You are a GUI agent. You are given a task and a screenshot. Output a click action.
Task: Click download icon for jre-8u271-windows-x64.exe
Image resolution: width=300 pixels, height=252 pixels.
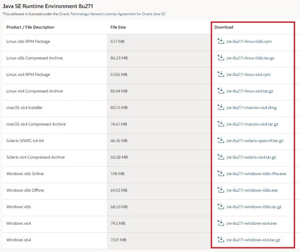pyautogui.click(x=221, y=223)
